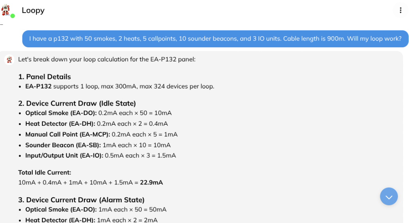Select the blue user message bubble
Image resolution: width=409 pixels, height=223 pixels.
click(x=215, y=39)
